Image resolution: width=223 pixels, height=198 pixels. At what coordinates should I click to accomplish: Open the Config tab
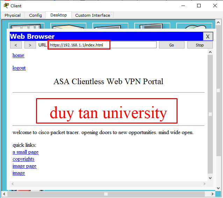[35, 15]
